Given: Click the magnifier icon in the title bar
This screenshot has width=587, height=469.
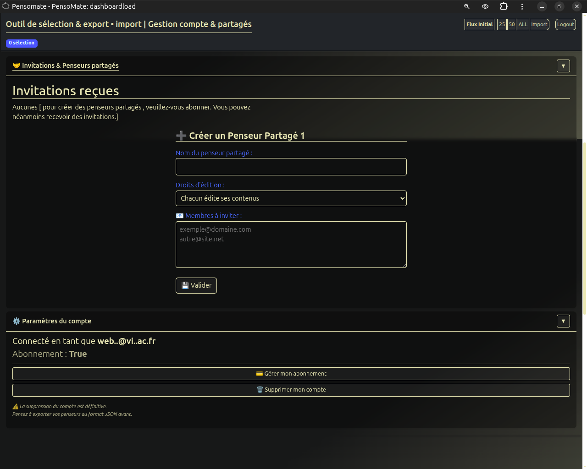Looking at the screenshot, I should point(466,6).
